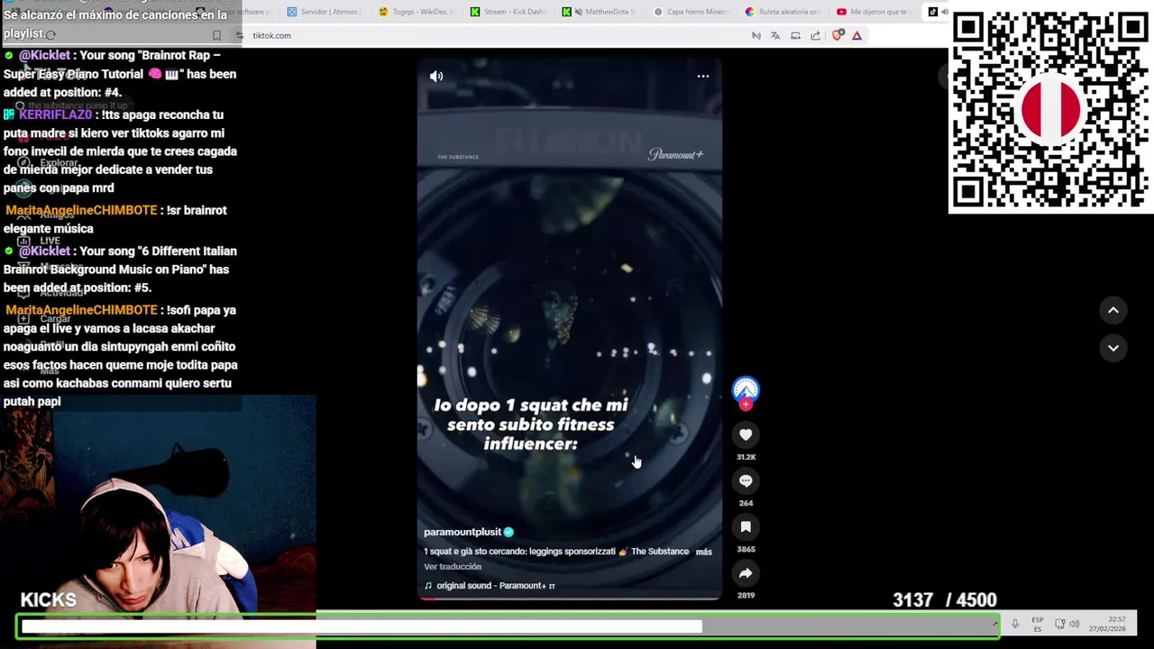This screenshot has width=1154, height=649.
Task: Switch to Togepi - WikiDex tab
Action: [417, 12]
